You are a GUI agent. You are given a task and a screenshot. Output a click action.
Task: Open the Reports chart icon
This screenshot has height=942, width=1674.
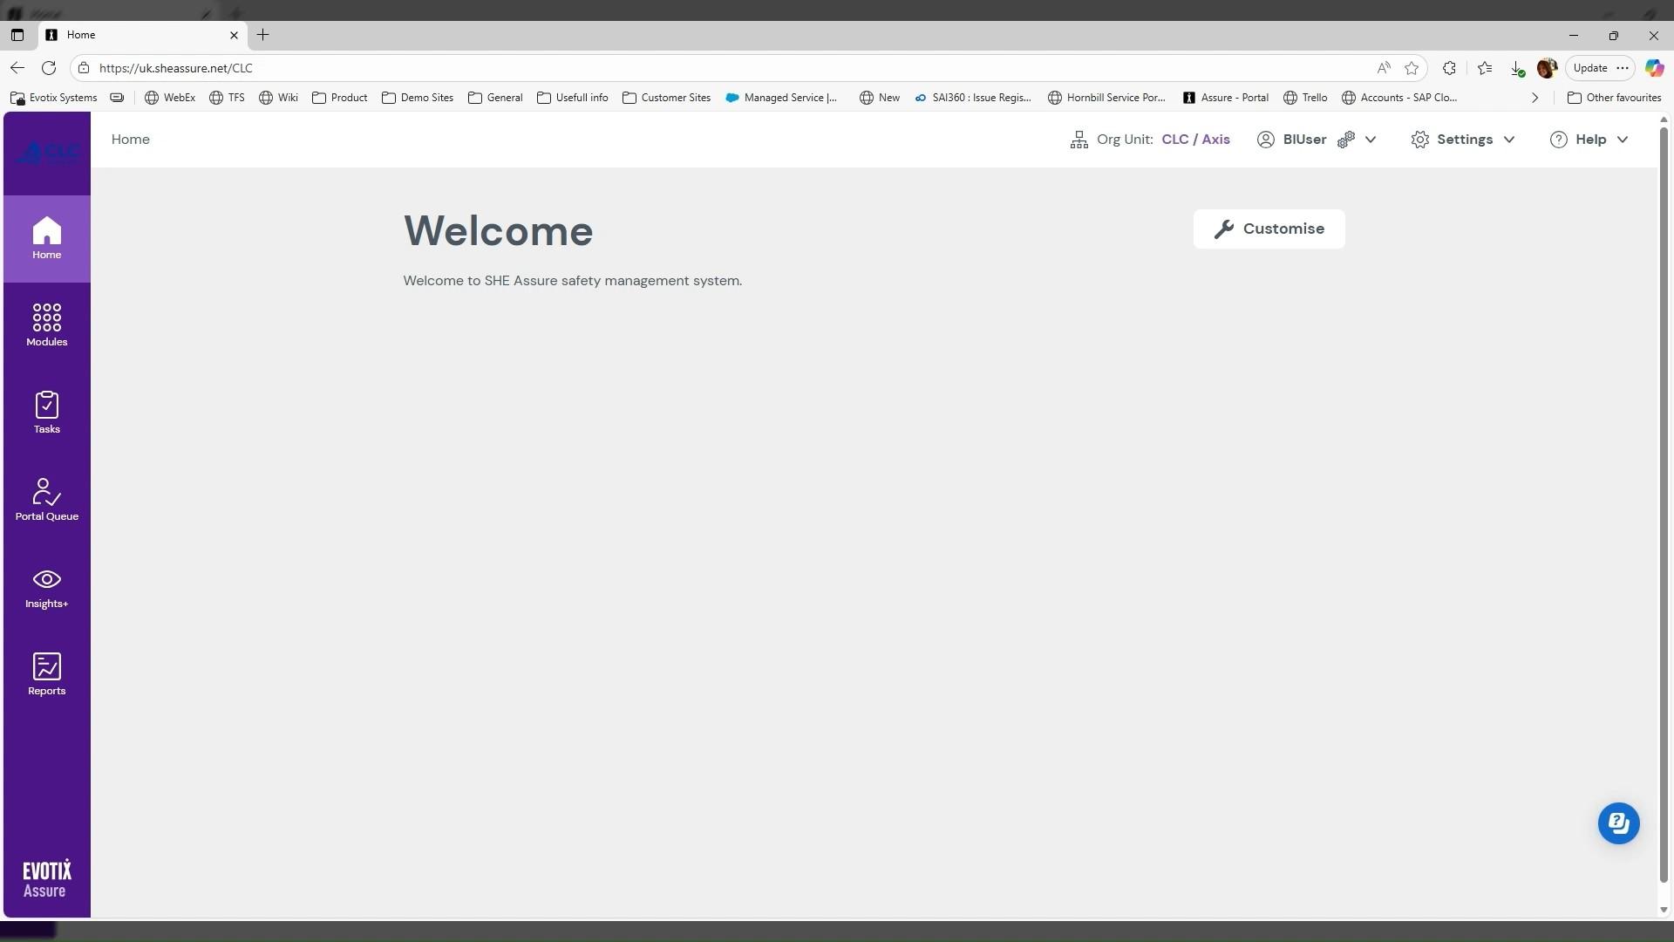(46, 674)
